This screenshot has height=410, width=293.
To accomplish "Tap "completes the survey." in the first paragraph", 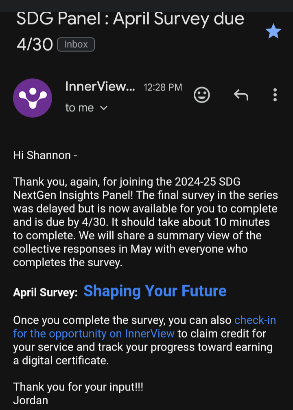I will coord(68,262).
